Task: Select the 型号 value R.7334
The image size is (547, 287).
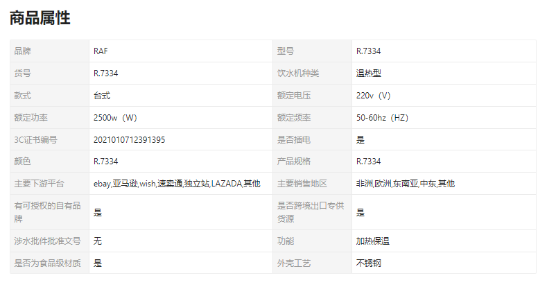Action: [x=368, y=51]
